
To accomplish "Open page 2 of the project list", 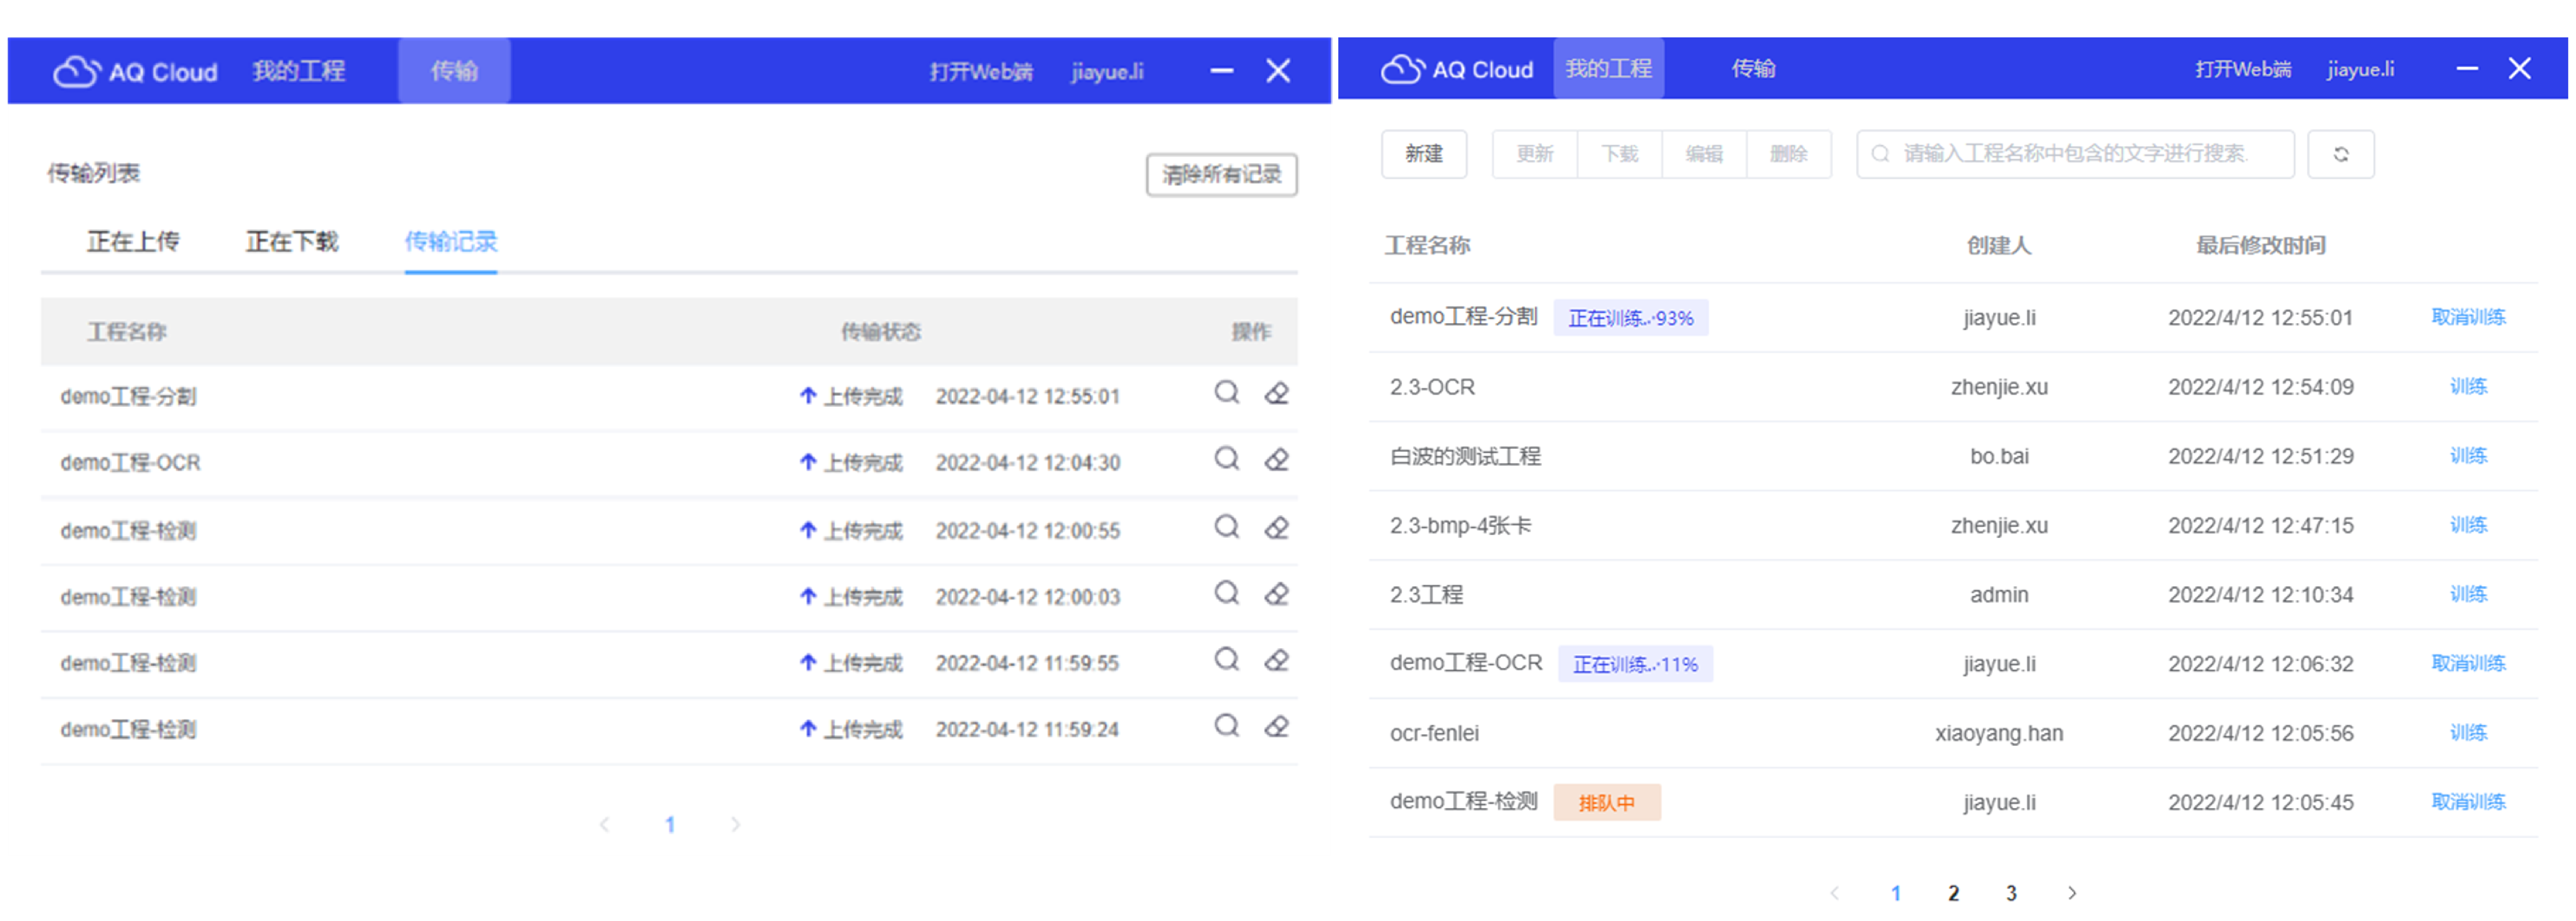I will point(1953,893).
